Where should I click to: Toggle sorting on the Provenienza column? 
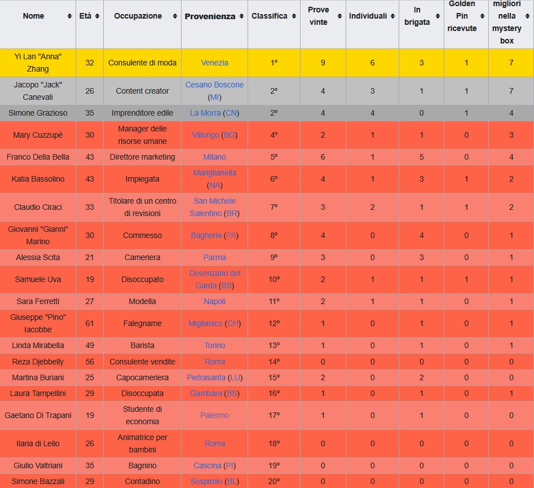point(241,16)
